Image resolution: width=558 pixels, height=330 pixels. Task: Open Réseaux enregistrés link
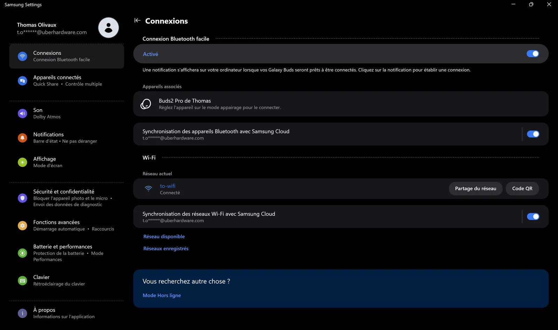[x=166, y=249]
